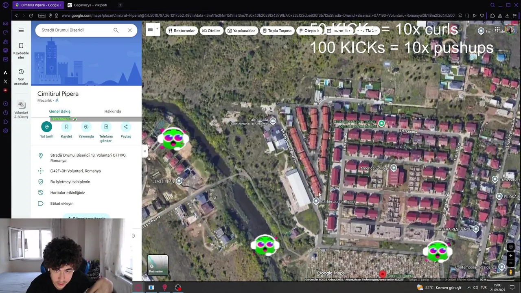Viewport: 521px width, 293px height.
Task: Click Telefona gönder button
Action: (x=106, y=133)
